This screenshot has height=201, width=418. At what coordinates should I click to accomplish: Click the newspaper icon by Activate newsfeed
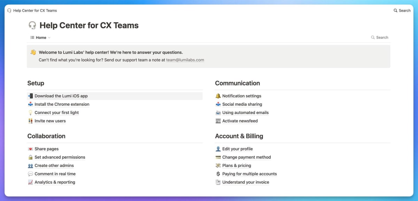pos(218,121)
